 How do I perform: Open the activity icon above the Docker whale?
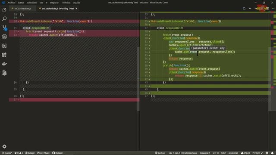[4, 55]
